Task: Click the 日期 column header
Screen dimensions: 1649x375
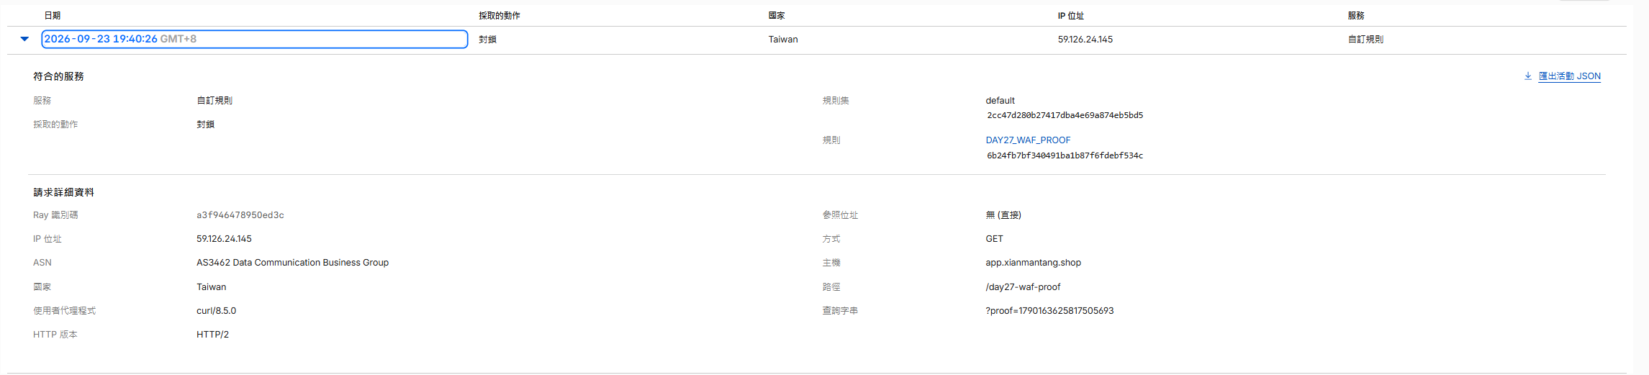Action: [53, 16]
